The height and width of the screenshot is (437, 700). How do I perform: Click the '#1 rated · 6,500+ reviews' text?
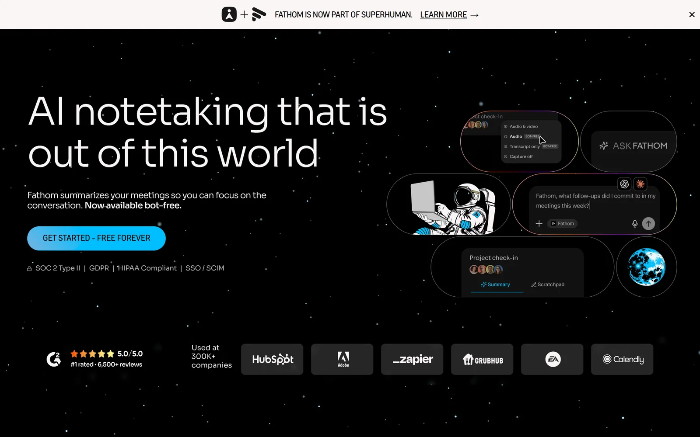[x=106, y=364]
